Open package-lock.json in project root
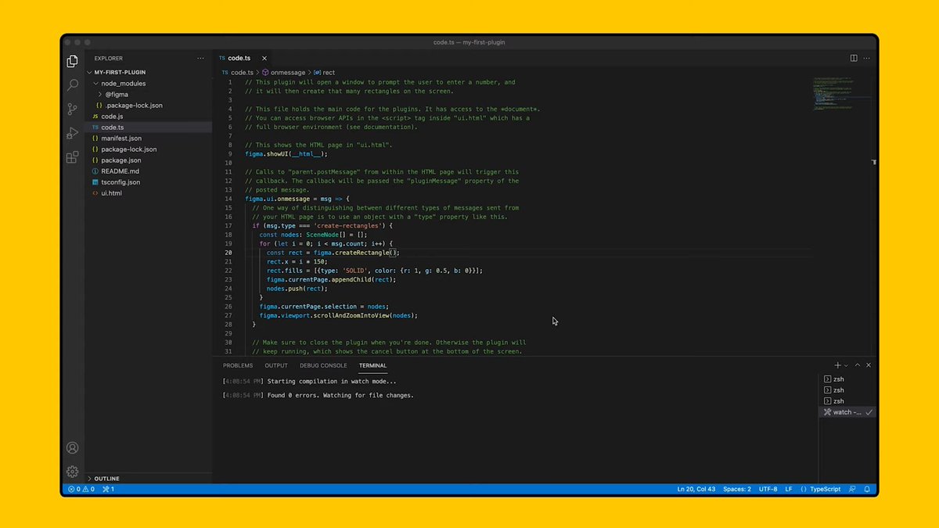 149,149
